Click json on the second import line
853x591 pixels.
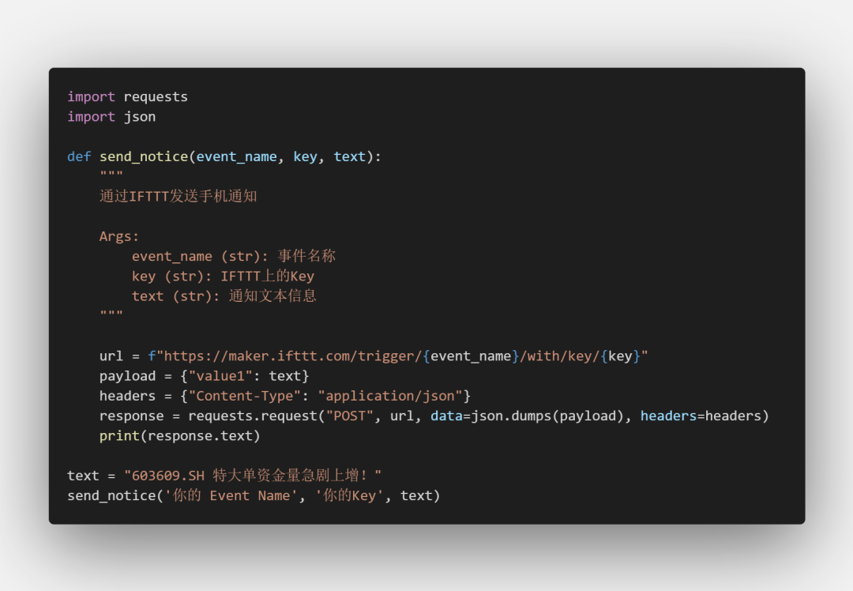point(140,116)
